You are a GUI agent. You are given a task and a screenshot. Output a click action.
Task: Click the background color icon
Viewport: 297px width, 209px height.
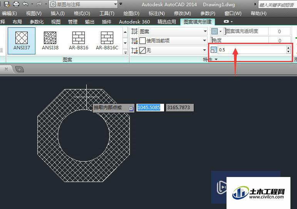click(134, 50)
